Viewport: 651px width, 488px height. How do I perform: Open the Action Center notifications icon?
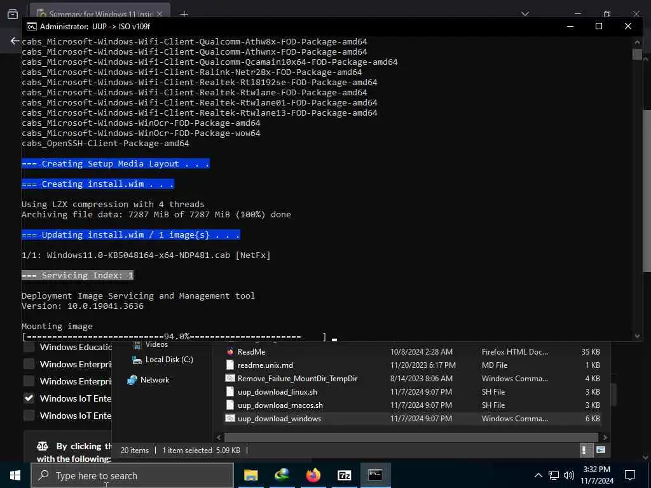pos(630,475)
